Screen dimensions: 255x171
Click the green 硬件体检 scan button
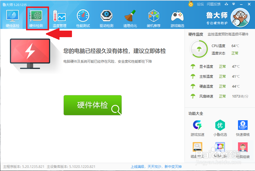pyautogui.click(x=93, y=105)
